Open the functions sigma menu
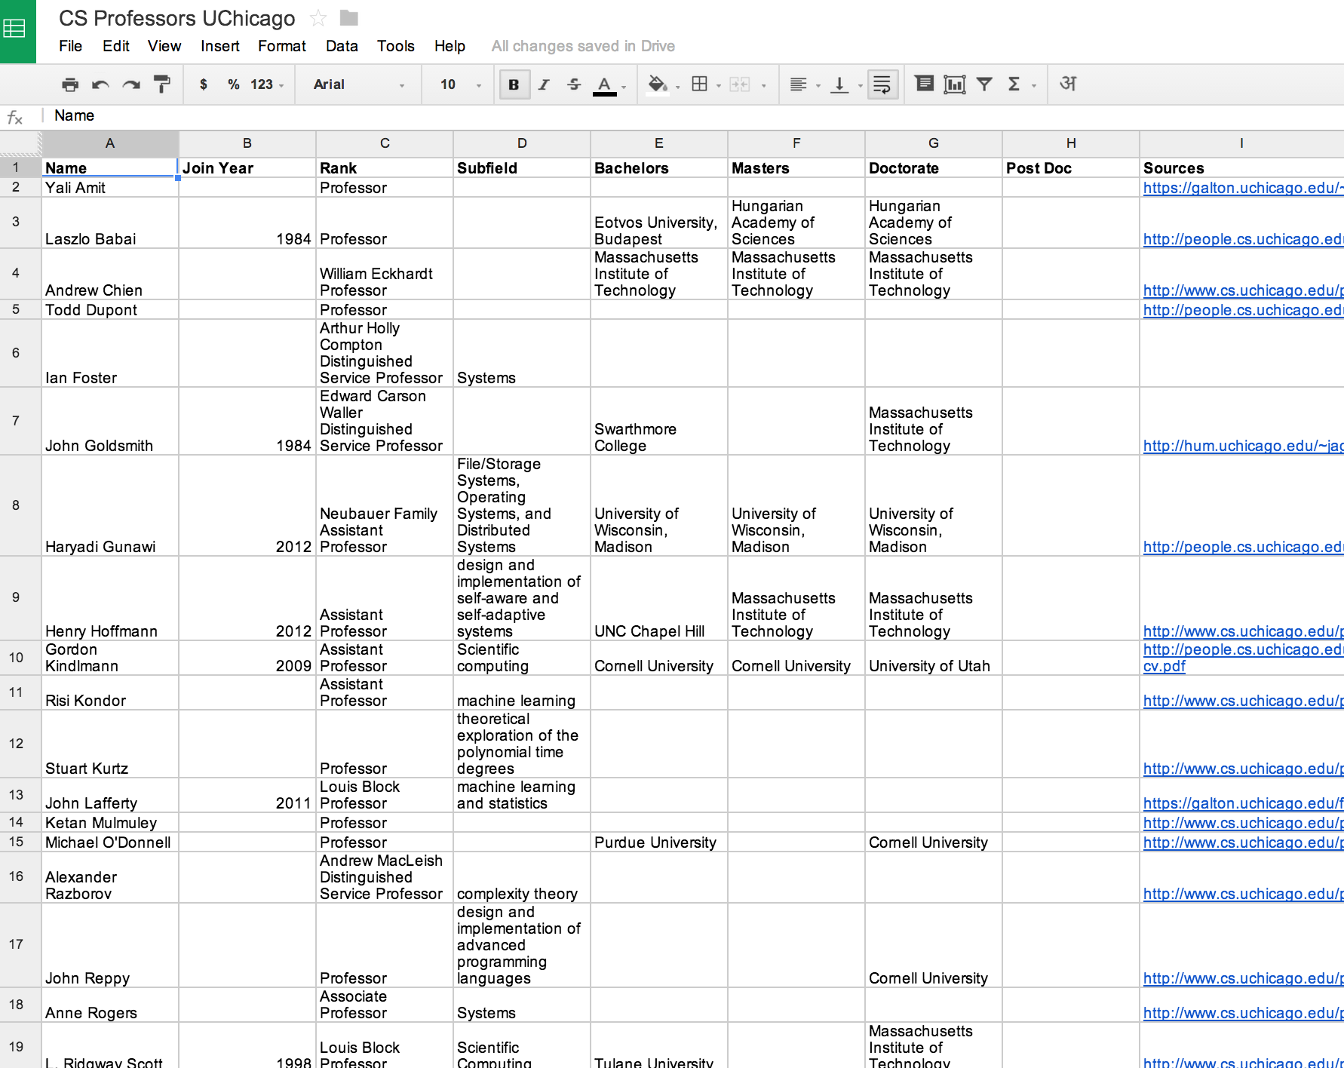Screen dimensions: 1344x1068 pos(1014,84)
